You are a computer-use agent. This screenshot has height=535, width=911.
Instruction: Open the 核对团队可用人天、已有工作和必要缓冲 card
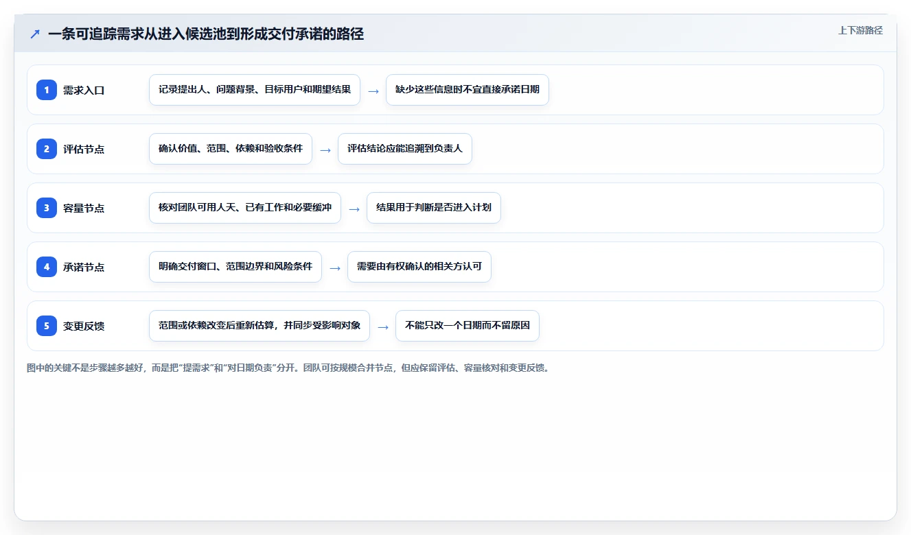coord(245,208)
